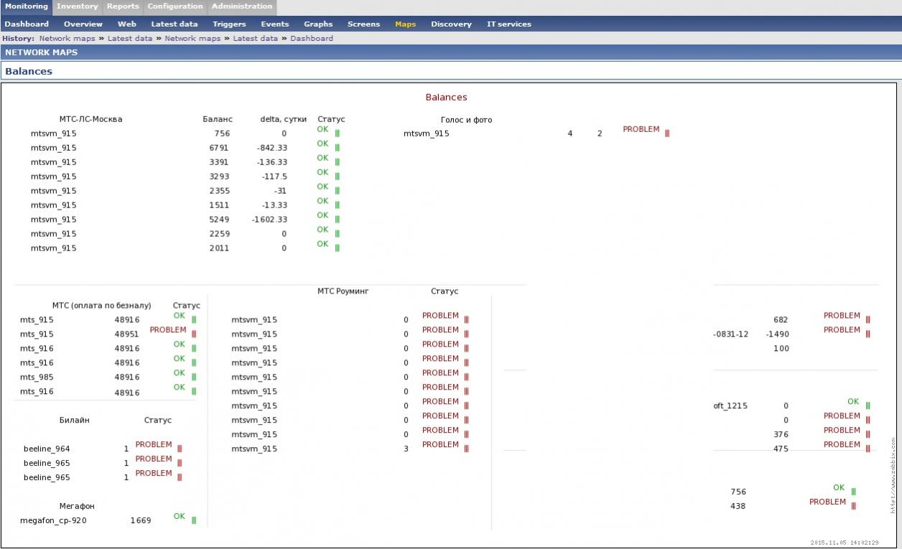Screen dimensions: 902x549
Task: Click the red PROBLEM indicator beside beeline_964
Action: click(180, 449)
